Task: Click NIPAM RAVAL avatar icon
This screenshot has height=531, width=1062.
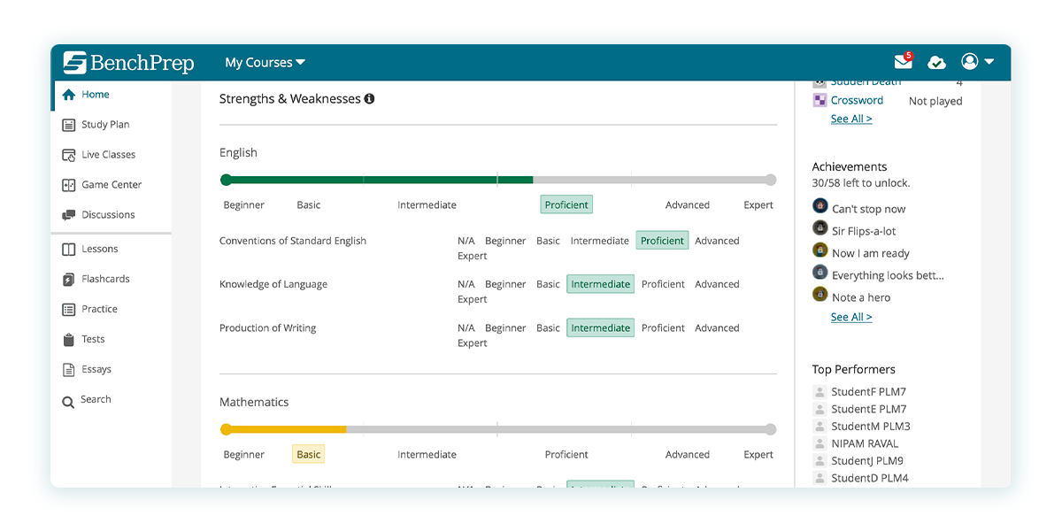Action: 820,443
